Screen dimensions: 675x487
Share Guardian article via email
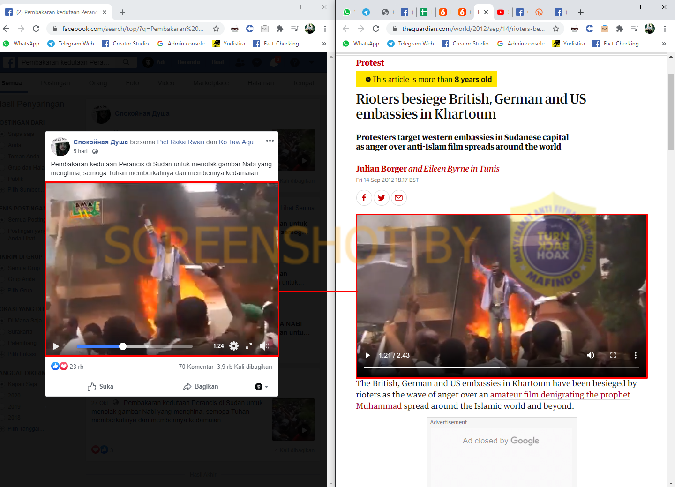tap(399, 198)
